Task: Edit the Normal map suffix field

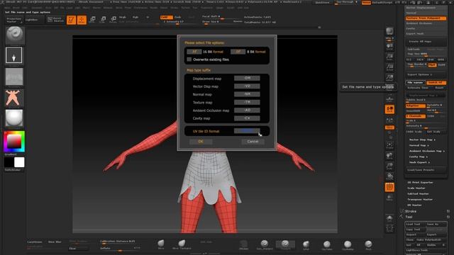Action: click(247, 94)
